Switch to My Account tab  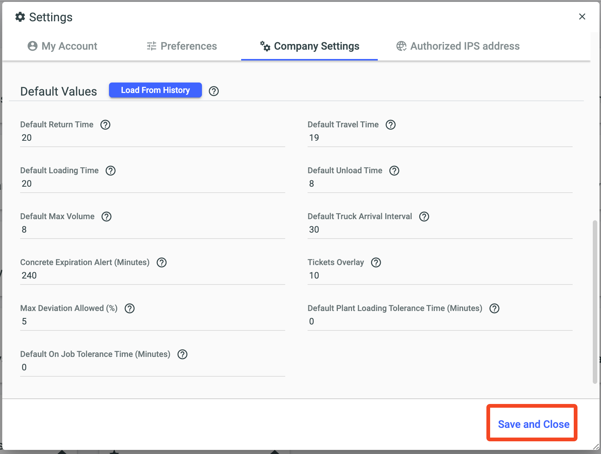62,46
